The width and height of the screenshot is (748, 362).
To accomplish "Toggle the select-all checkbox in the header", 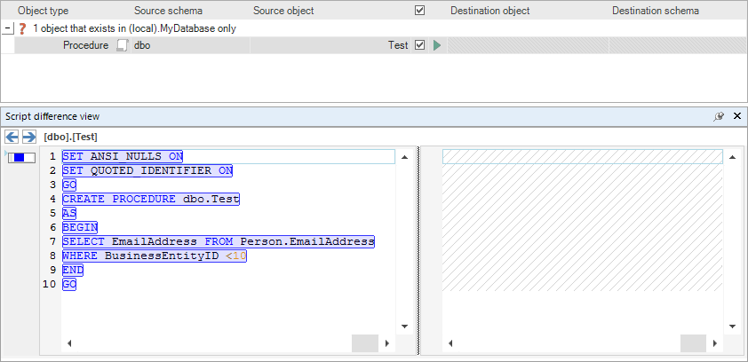I will pyautogui.click(x=420, y=11).
